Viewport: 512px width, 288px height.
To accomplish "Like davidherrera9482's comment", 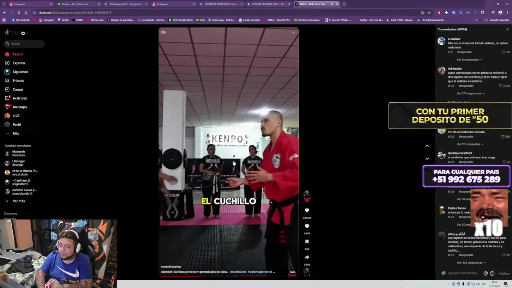I will tap(504, 162).
